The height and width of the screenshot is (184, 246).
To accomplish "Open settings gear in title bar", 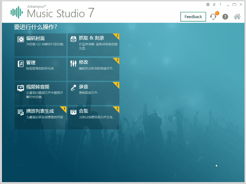I will pos(208,5).
